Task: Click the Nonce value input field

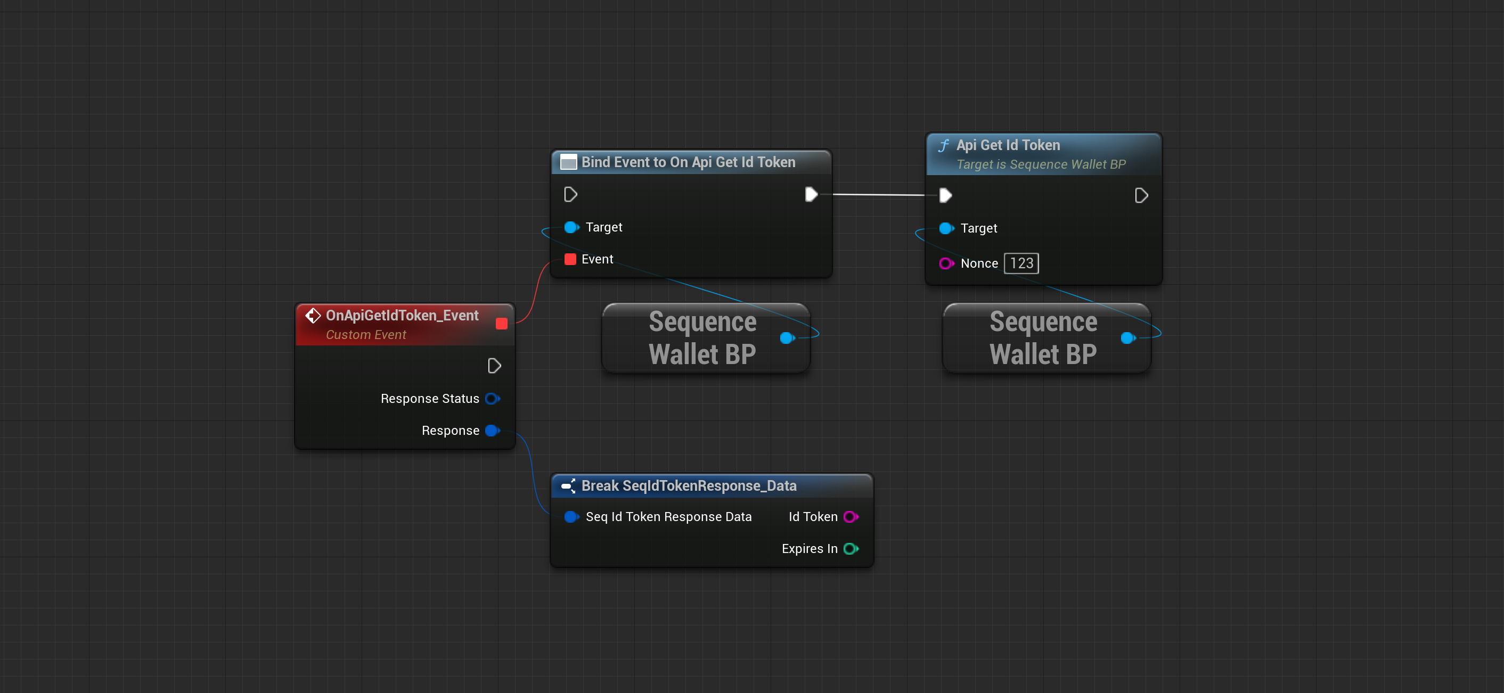Action: pyautogui.click(x=1021, y=263)
